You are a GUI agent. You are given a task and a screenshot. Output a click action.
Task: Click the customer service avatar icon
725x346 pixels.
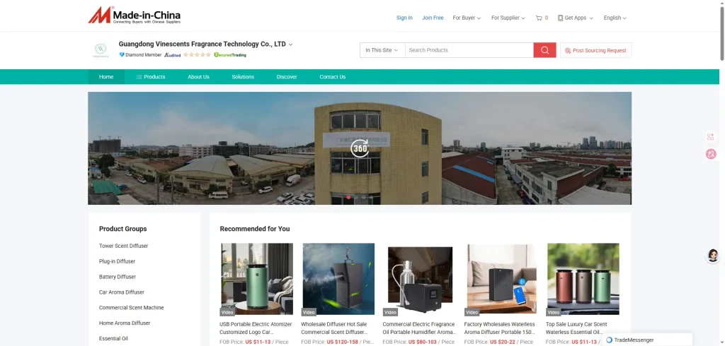click(x=713, y=256)
